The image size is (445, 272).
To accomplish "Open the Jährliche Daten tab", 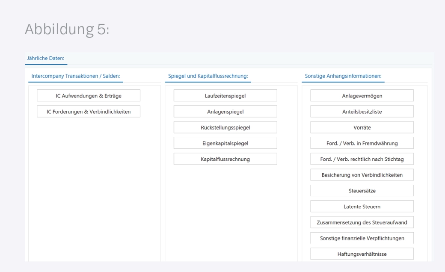I will click(x=44, y=59).
